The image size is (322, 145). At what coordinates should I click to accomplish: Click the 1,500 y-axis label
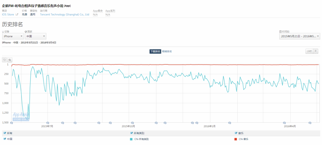coord(5,122)
